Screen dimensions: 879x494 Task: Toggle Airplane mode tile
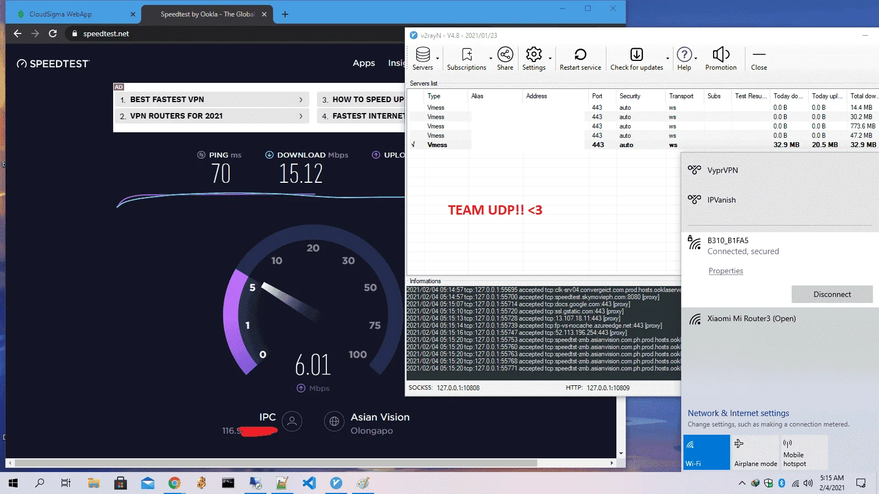click(755, 452)
